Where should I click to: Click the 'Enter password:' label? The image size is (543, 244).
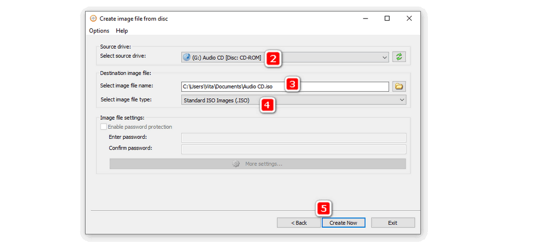point(128,137)
